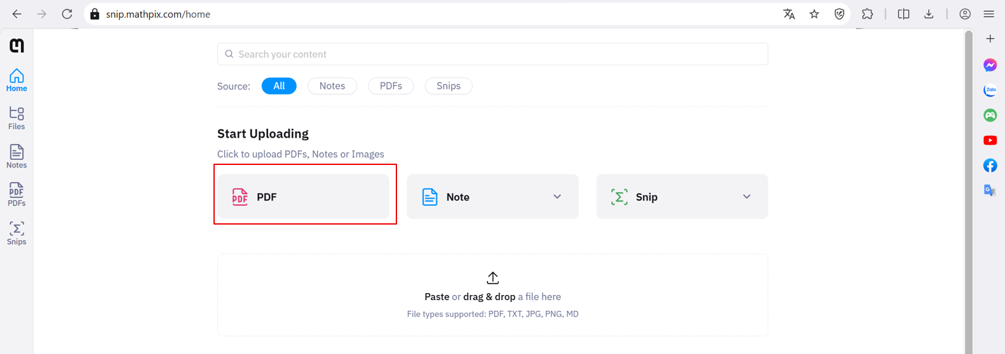Viewport: 1005px width, 354px height.
Task: Open YouTube shortcut in side panel
Action: click(990, 140)
